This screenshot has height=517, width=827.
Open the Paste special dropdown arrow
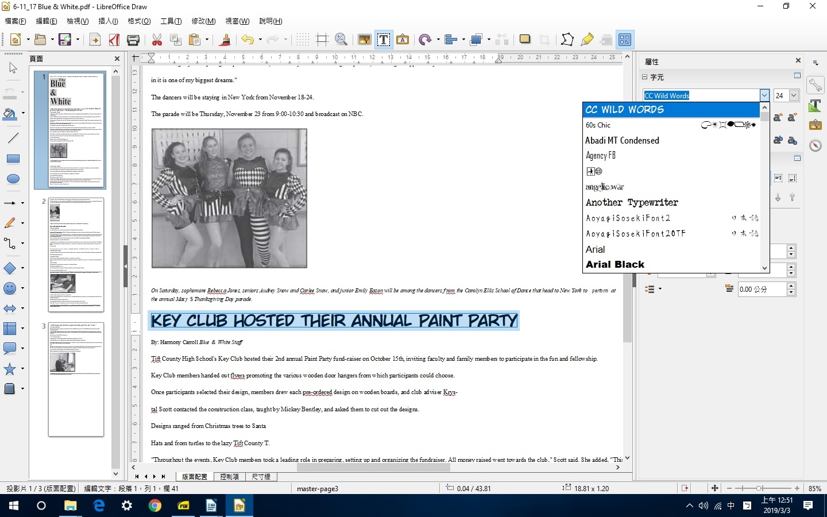tap(207, 40)
